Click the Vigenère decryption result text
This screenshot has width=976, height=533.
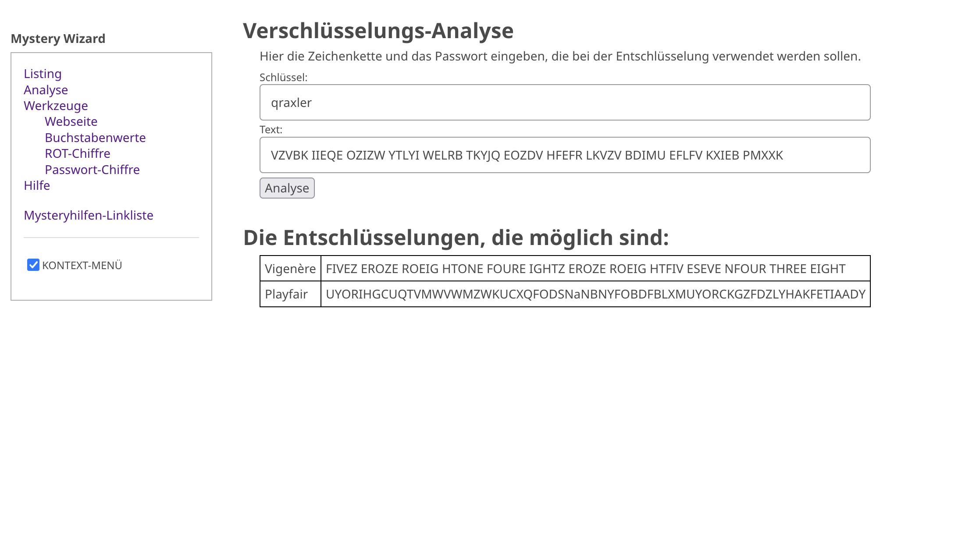point(585,269)
